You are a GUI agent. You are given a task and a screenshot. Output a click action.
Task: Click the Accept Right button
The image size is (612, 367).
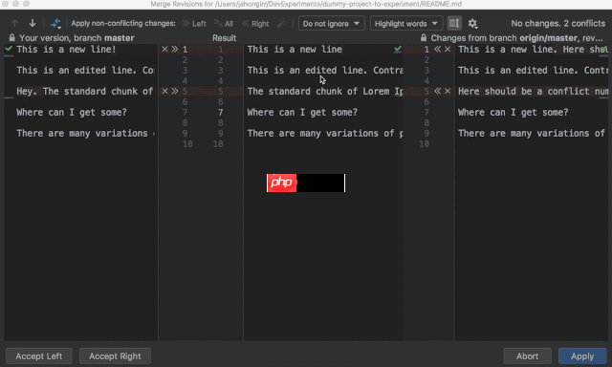(115, 356)
